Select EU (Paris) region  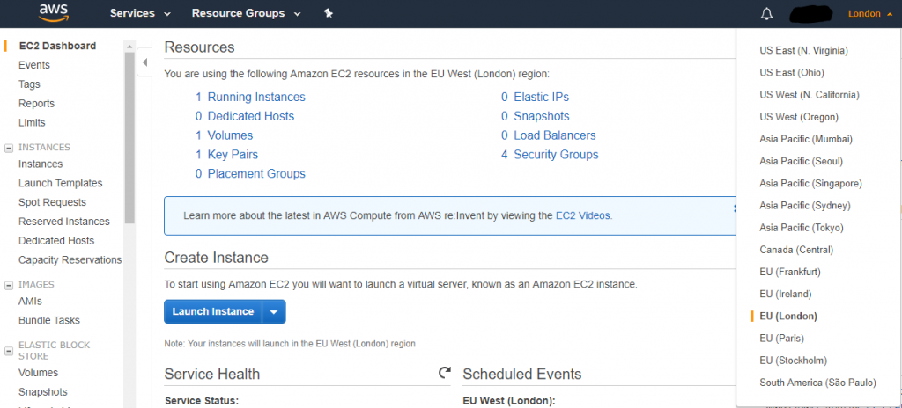782,338
